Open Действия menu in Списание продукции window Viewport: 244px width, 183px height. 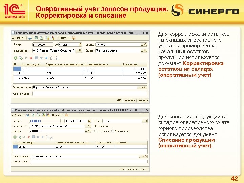(18, 115)
